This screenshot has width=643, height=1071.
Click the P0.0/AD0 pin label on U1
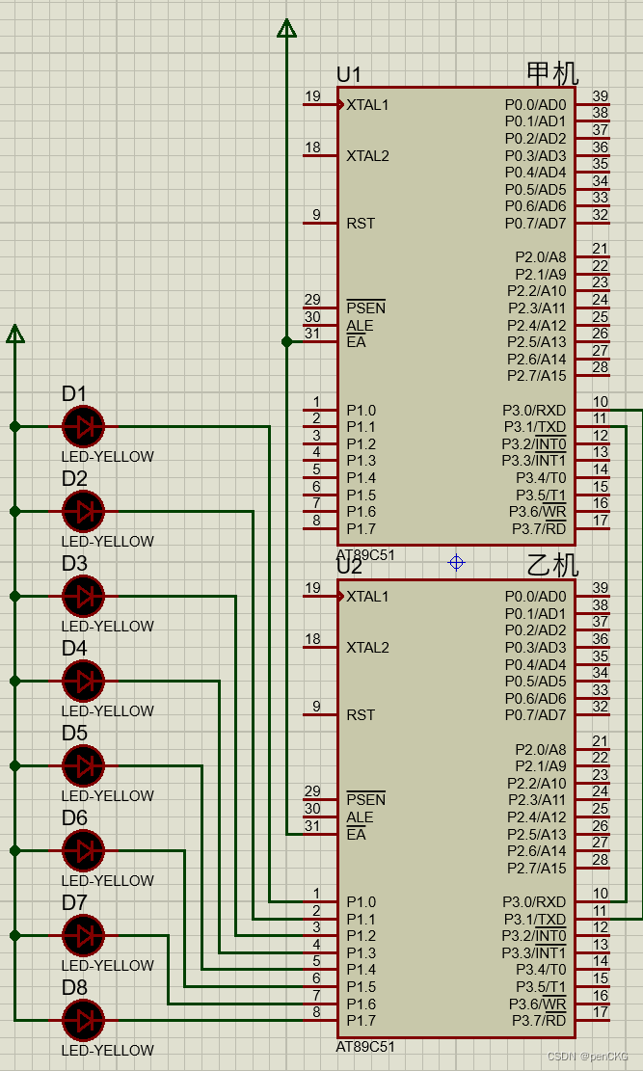tap(536, 105)
